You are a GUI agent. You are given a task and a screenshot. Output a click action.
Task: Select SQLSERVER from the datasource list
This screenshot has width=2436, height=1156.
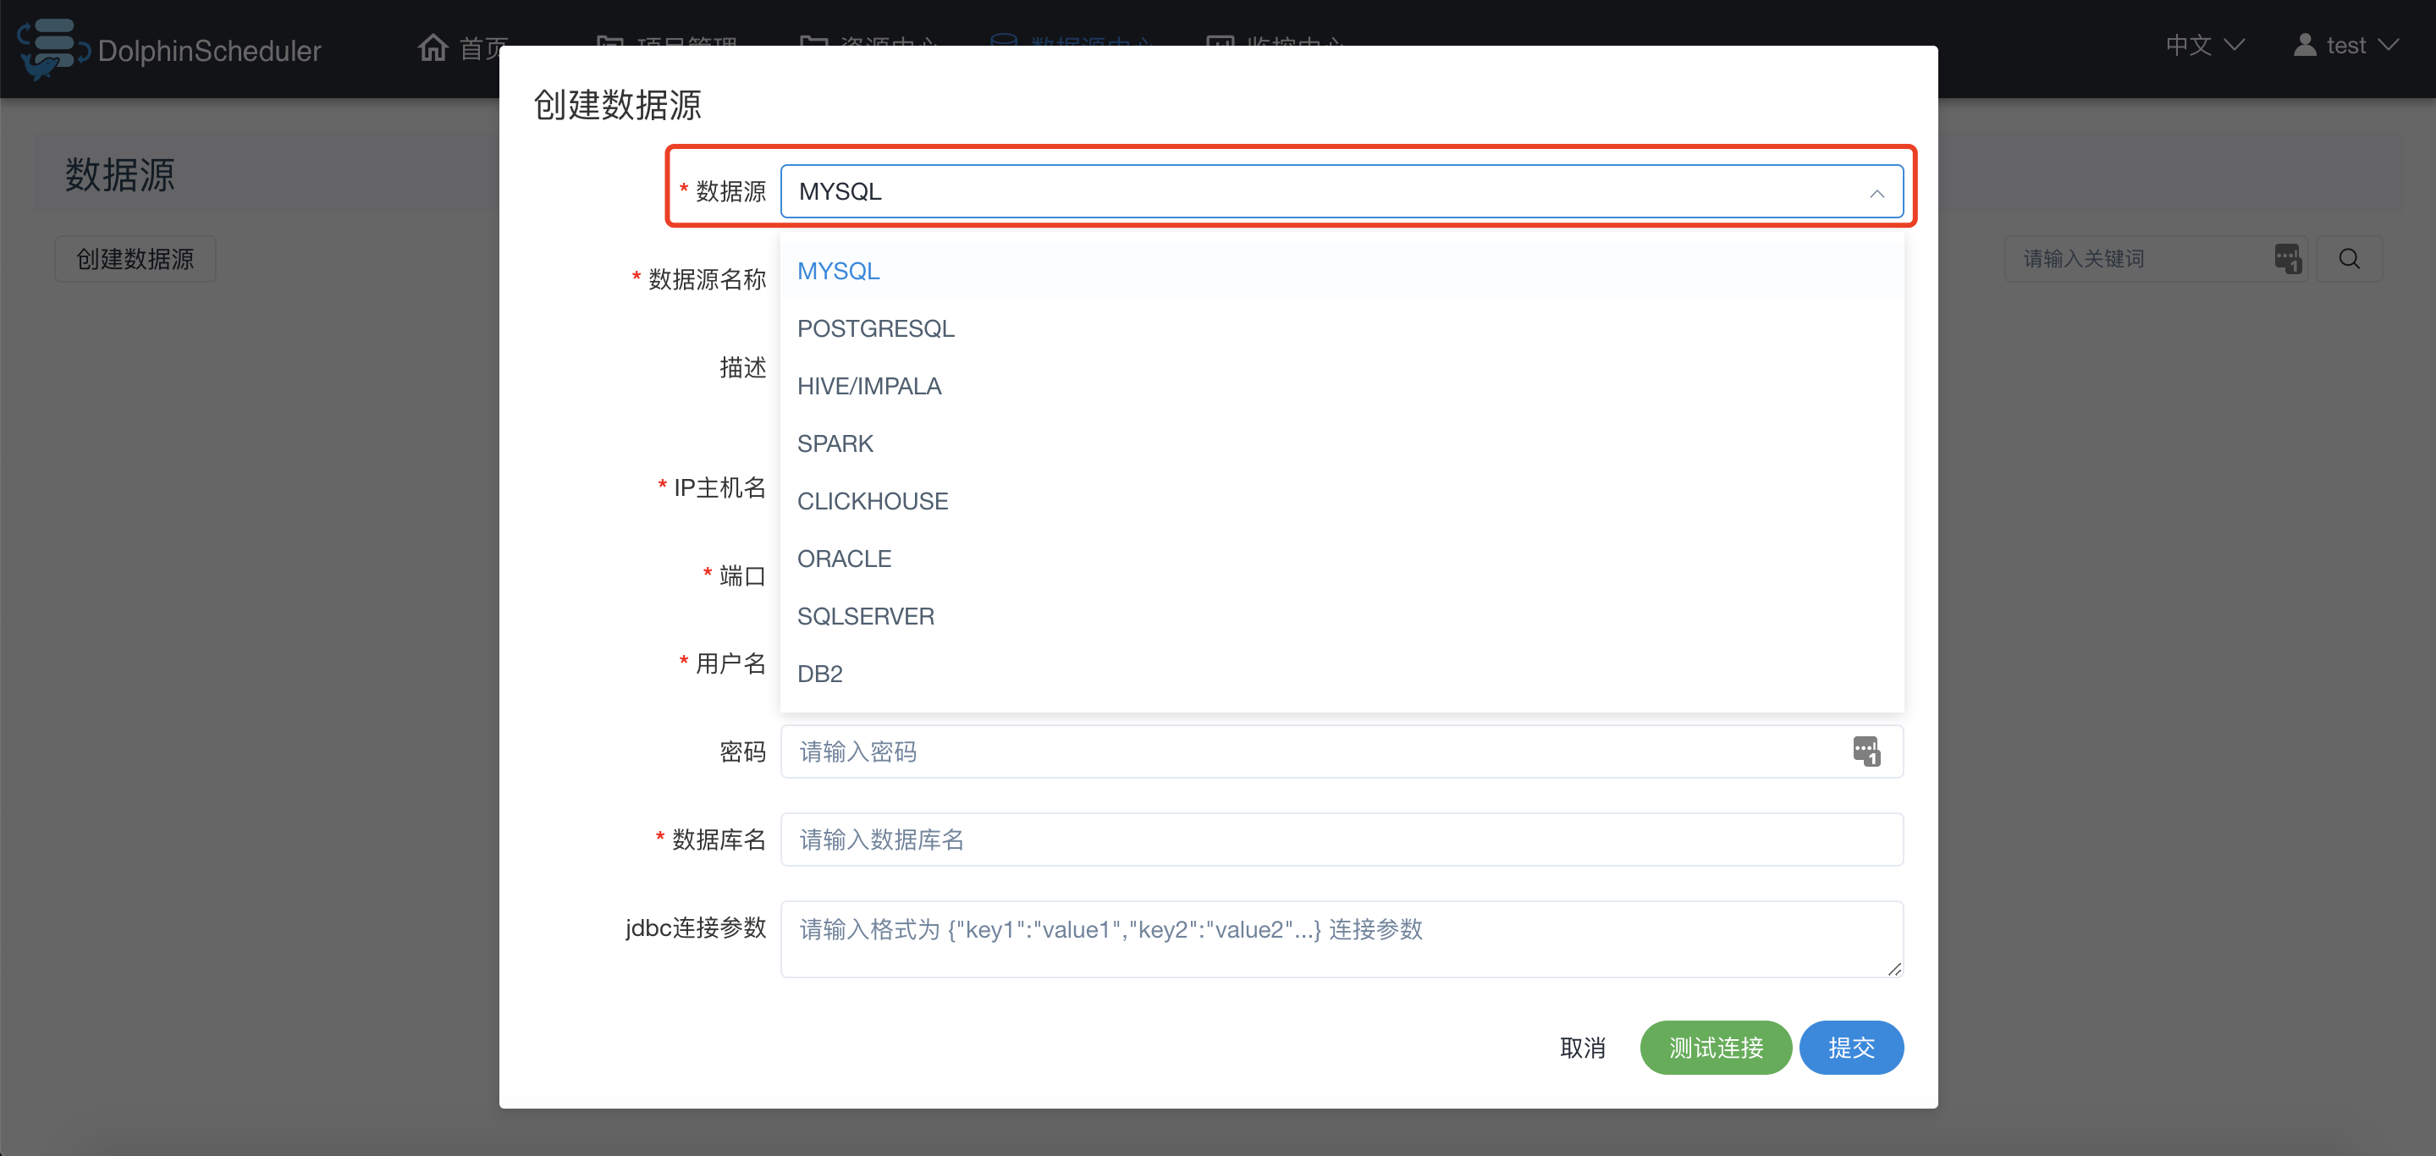[x=1341, y=617]
